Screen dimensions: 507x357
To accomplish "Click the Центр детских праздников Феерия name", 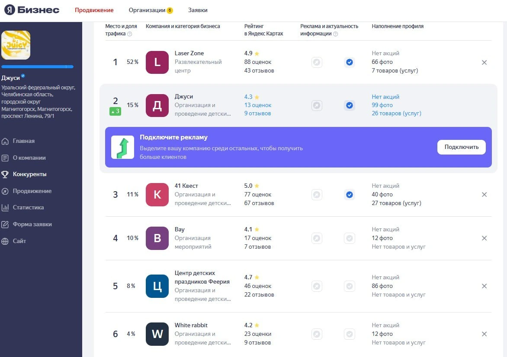I will coord(202,277).
